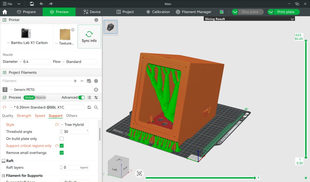Click the compare presets icon
The width and height of the screenshot is (310, 182).
click(96, 97)
